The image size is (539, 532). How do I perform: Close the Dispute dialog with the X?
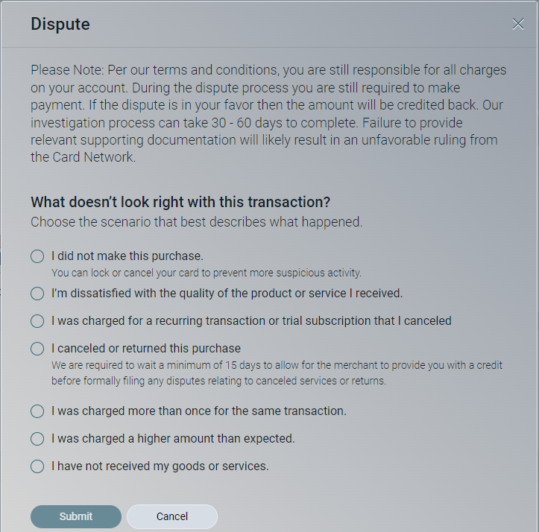tap(518, 24)
